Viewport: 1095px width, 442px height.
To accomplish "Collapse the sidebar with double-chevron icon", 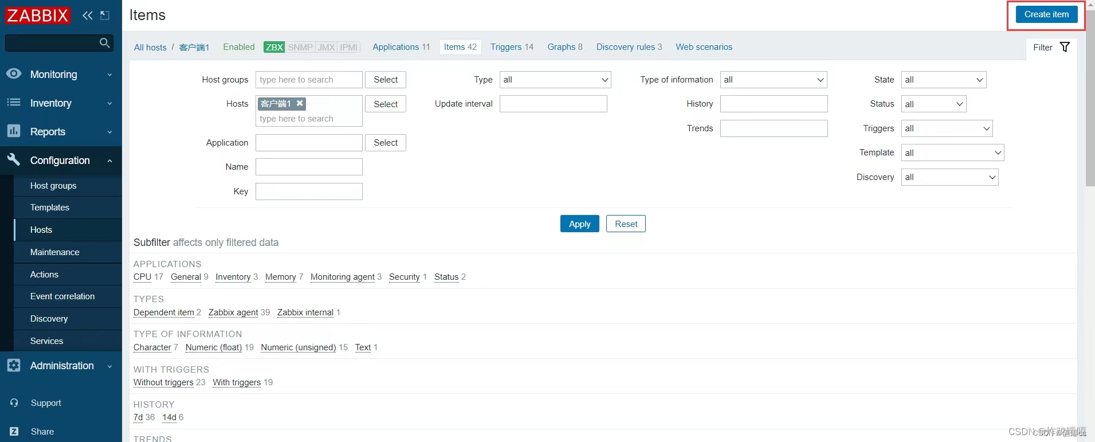I will click(87, 15).
